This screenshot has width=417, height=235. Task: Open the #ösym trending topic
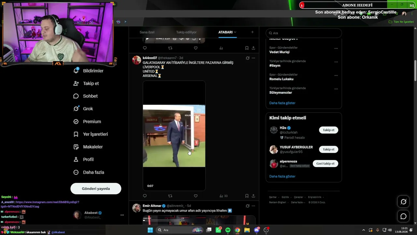coord(275,66)
